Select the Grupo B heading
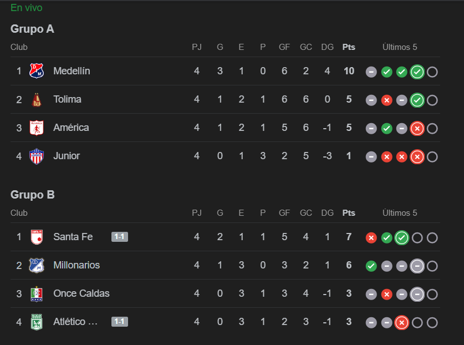464x345 pixels. pos(33,195)
